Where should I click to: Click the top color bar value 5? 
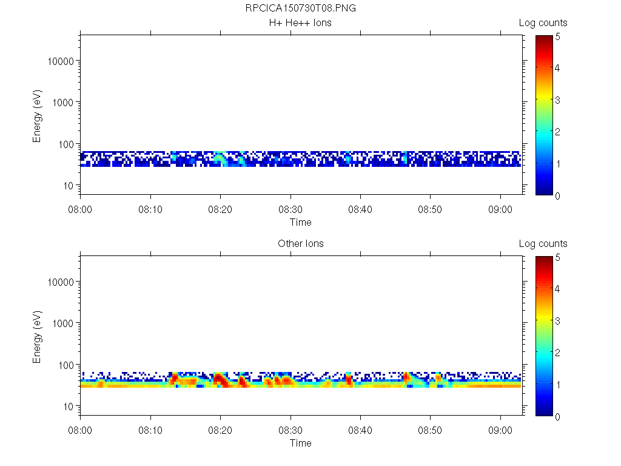[558, 37]
